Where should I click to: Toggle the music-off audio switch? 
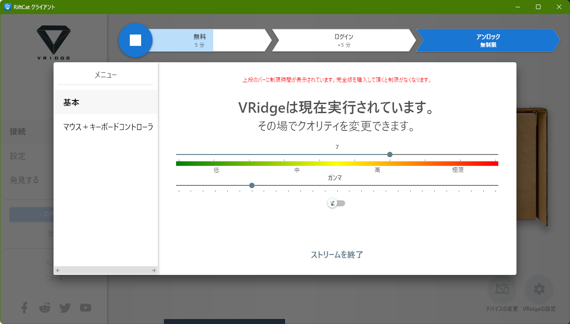coord(337,203)
